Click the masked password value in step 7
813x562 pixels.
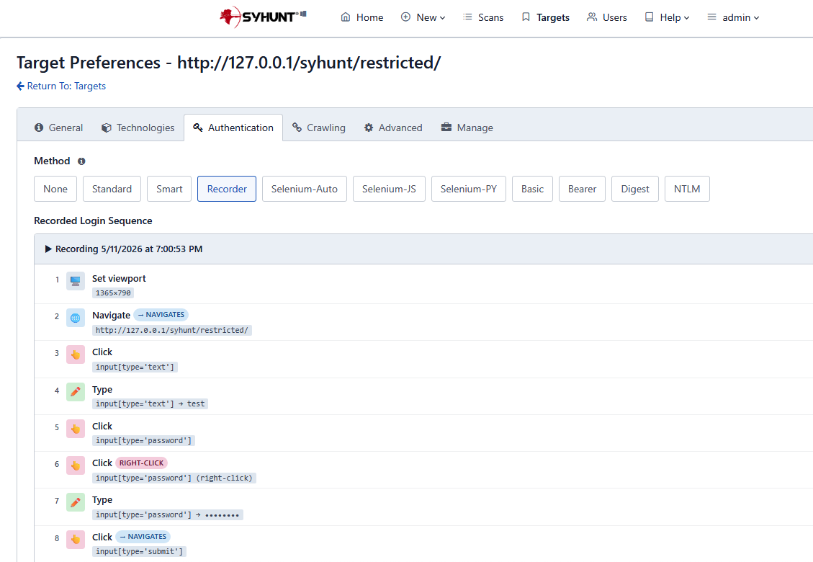coord(223,514)
